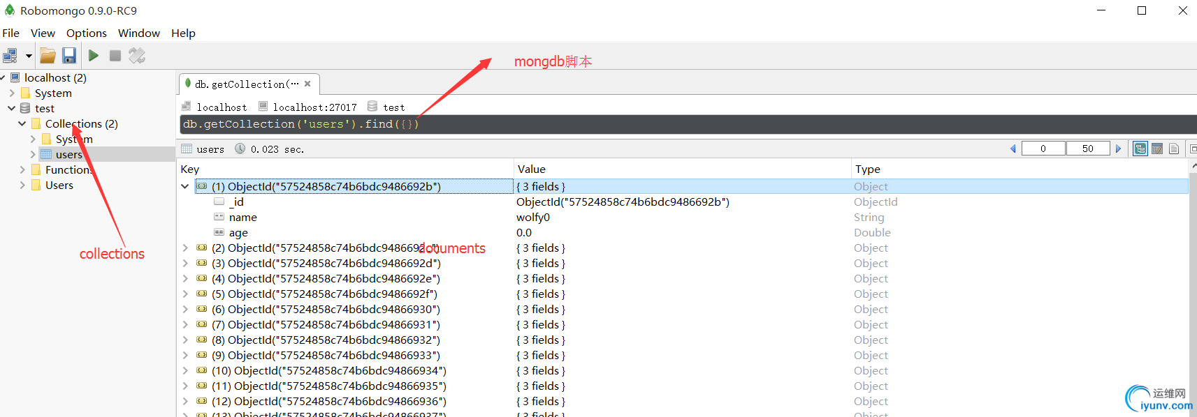Click the rotate orientation toolbar icon

(x=137, y=56)
